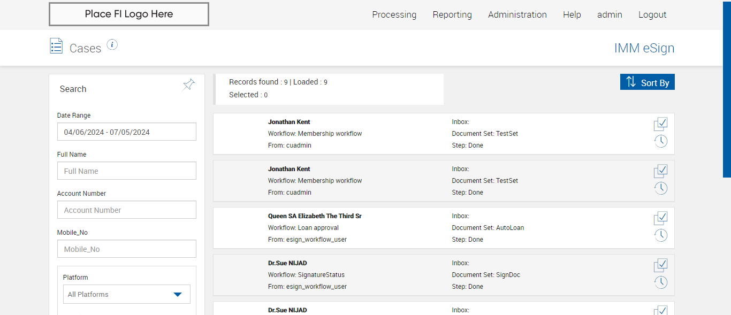Click the info icon beside Cases
731x315 pixels.
112,44
